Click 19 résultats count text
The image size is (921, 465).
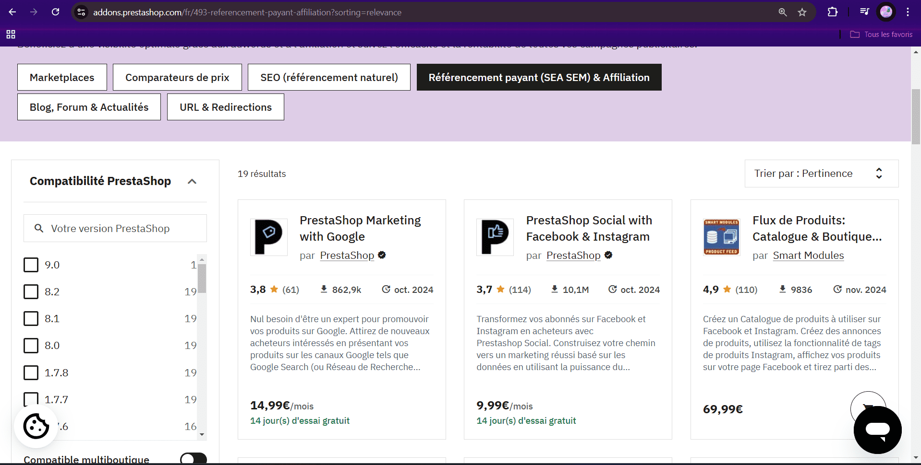click(x=262, y=174)
